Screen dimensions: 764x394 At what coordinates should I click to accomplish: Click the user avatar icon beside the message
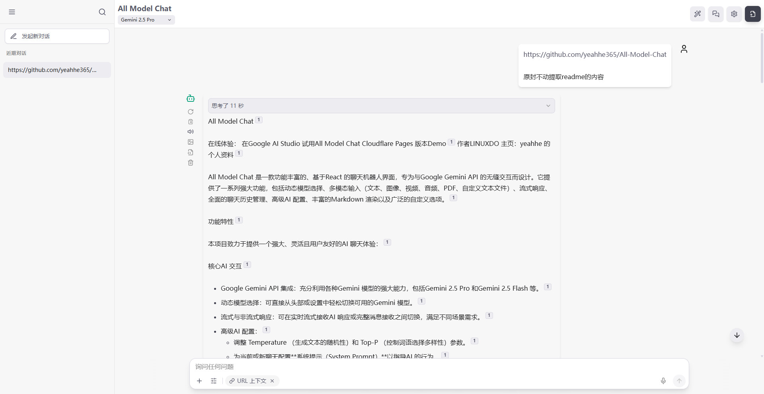(x=684, y=49)
